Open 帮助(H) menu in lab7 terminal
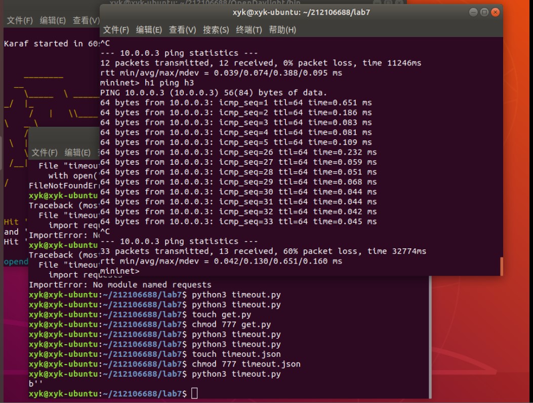This screenshot has width=533, height=403. pos(282,30)
